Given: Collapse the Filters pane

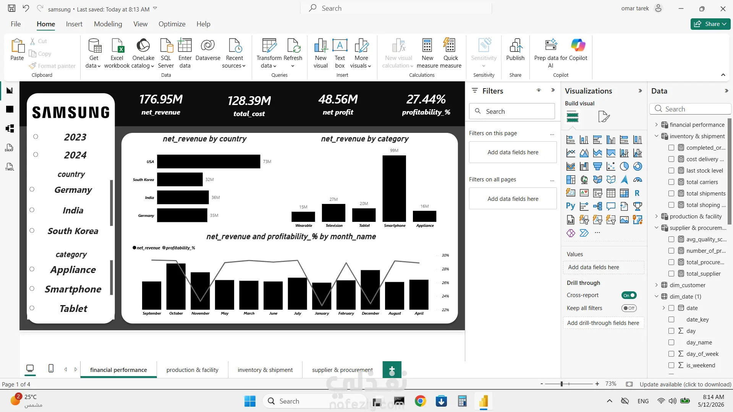Looking at the screenshot, I should coord(553,90).
